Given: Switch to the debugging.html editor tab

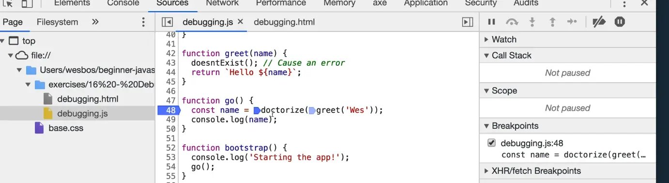Looking at the screenshot, I should (x=284, y=22).
